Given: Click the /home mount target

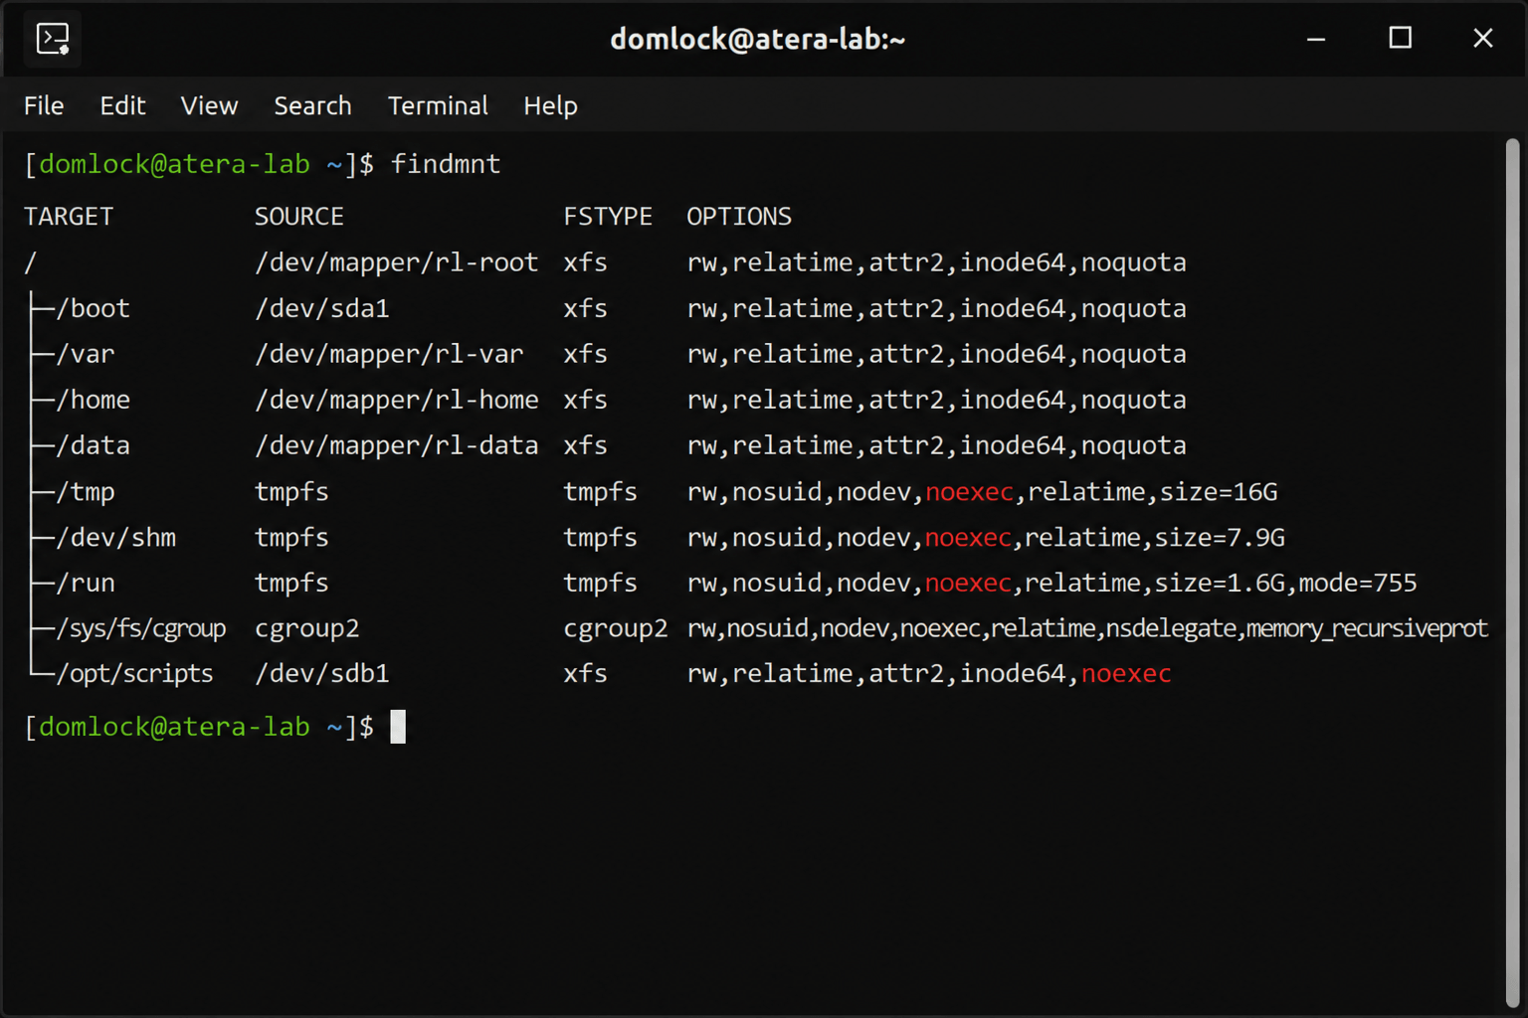Looking at the screenshot, I should pos(94,400).
